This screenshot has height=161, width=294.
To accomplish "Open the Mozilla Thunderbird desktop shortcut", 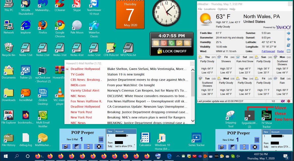I will click(26, 4).
